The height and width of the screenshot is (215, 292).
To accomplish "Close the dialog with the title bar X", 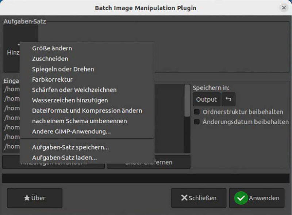I will [x=284, y=7].
